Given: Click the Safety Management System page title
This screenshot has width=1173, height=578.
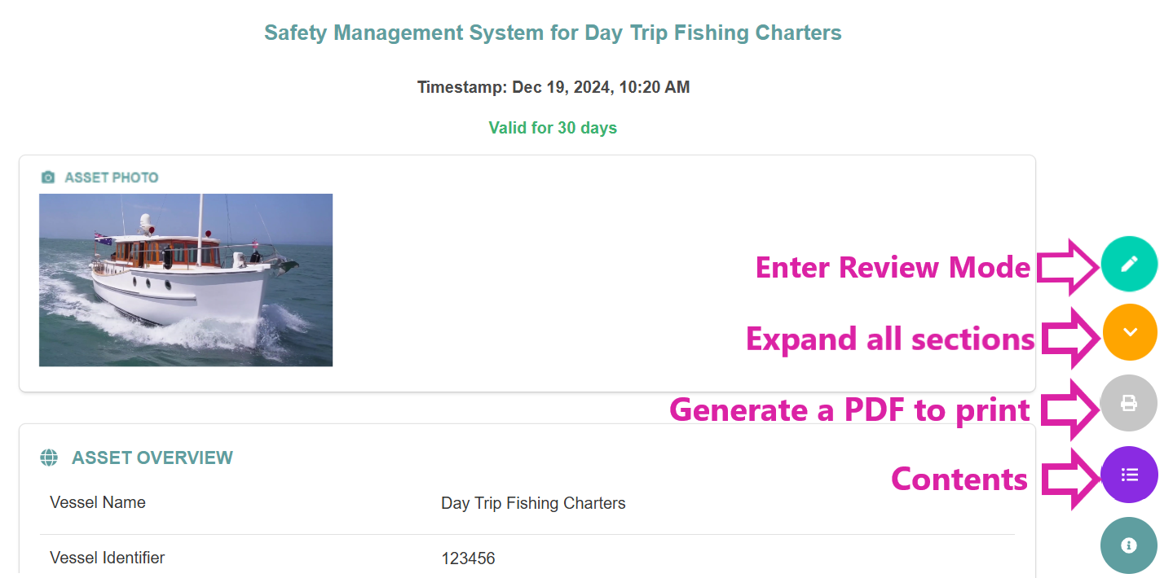Looking at the screenshot, I should coord(553,33).
